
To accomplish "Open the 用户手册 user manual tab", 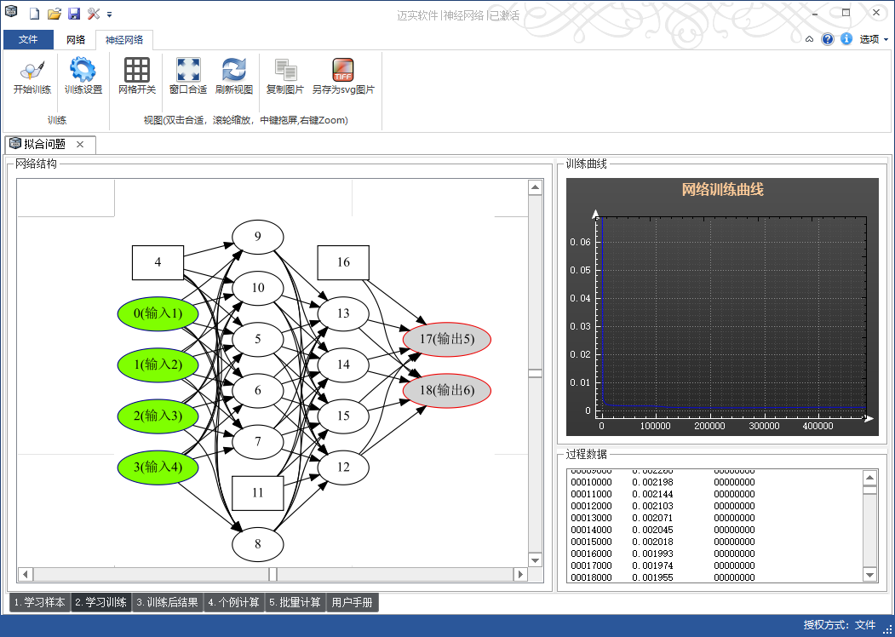I will (352, 603).
